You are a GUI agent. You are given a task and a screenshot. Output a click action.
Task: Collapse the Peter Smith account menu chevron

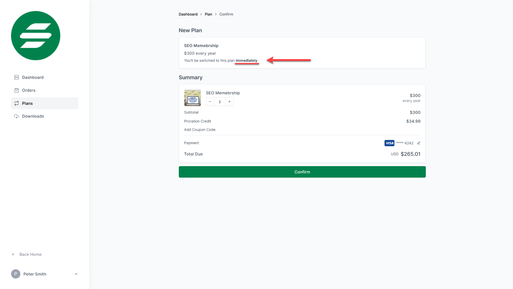click(76, 274)
